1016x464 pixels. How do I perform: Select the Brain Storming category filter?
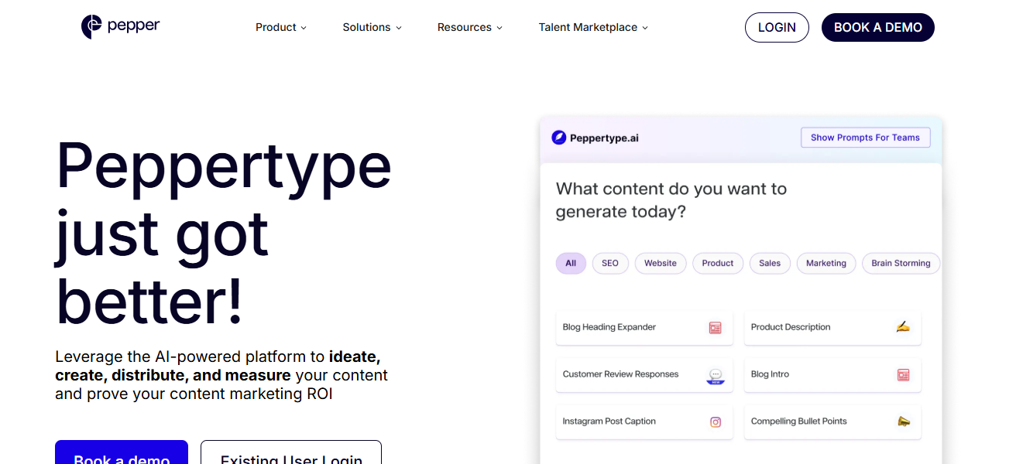(901, 263)
